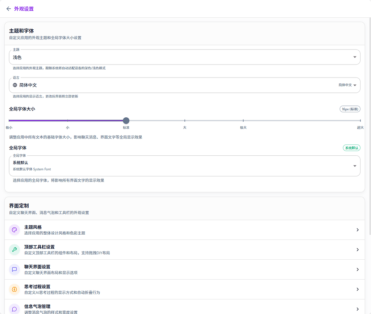The height and width of the screenshot is (314, 371).
Task: Click the back arrow icon
Action: 9,9
